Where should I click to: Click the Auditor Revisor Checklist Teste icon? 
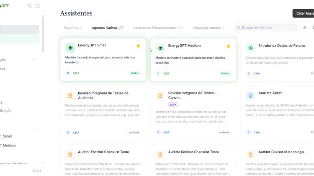coord(160,154)
